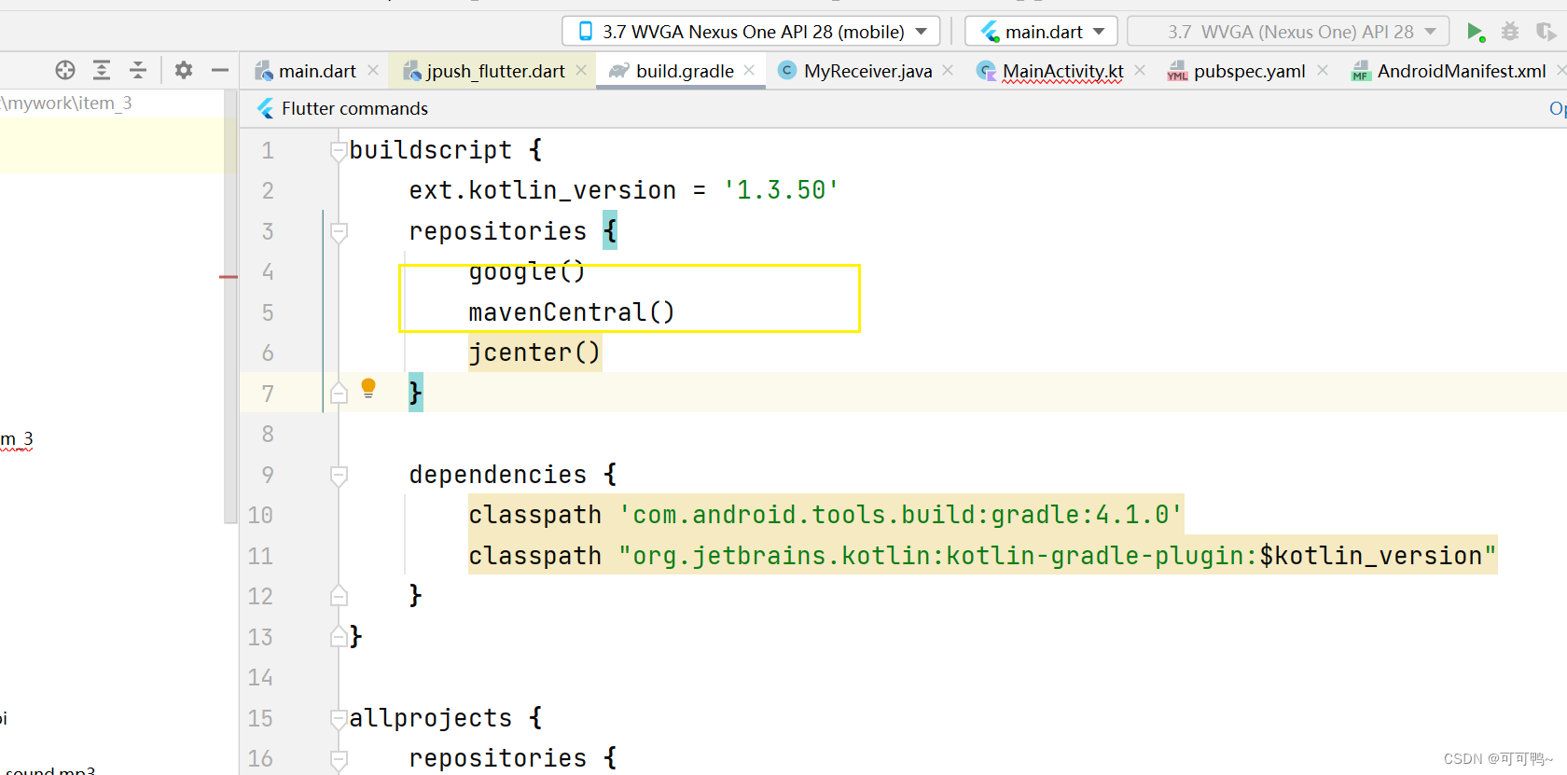Collapse all icon in project panel toolbar
The height and width of the screenshot is (775, 1567).
[x=138, y=70]
